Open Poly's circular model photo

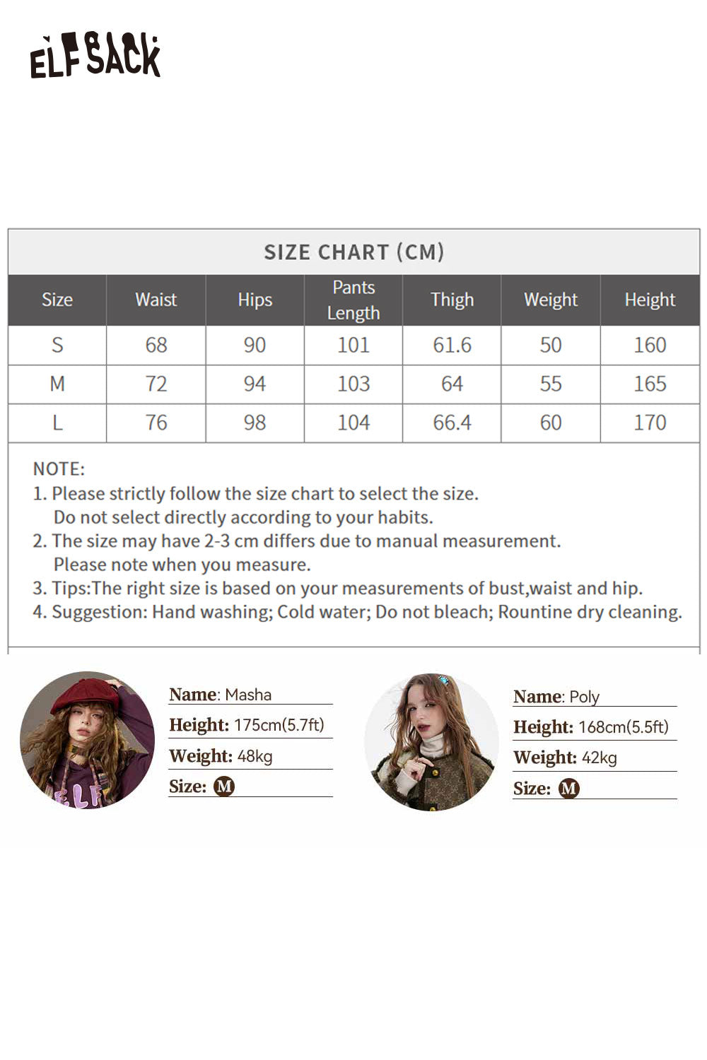pos(431,741)
